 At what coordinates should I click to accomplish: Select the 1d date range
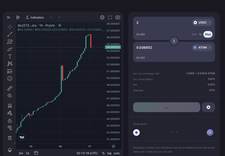(x=27, y=153)
